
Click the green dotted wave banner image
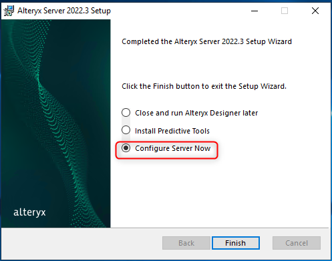(x=56, y=123)
